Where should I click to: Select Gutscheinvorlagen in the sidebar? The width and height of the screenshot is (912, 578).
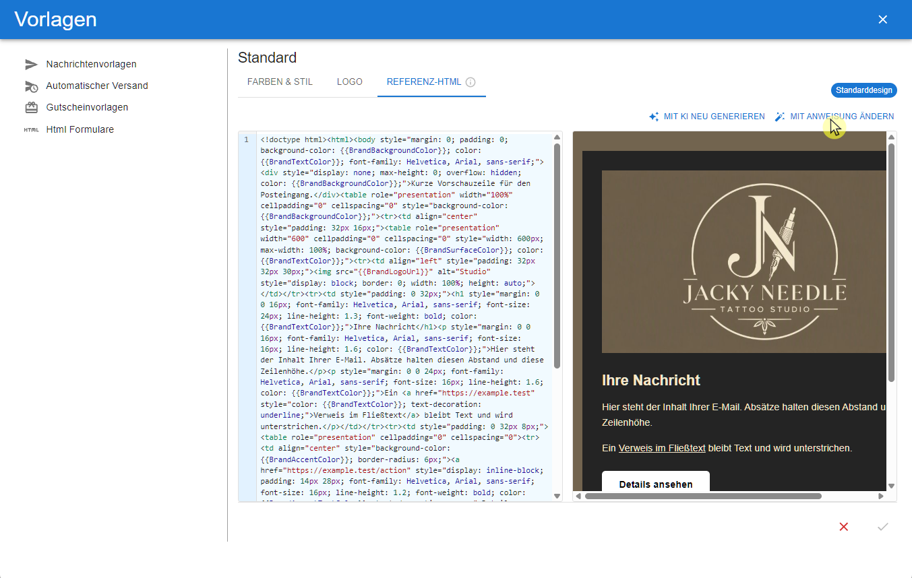87,108
